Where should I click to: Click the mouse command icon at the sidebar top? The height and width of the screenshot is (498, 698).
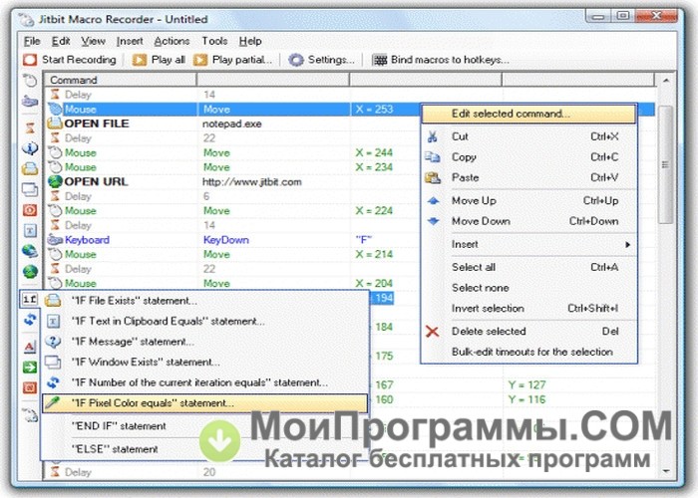(29, 81)
